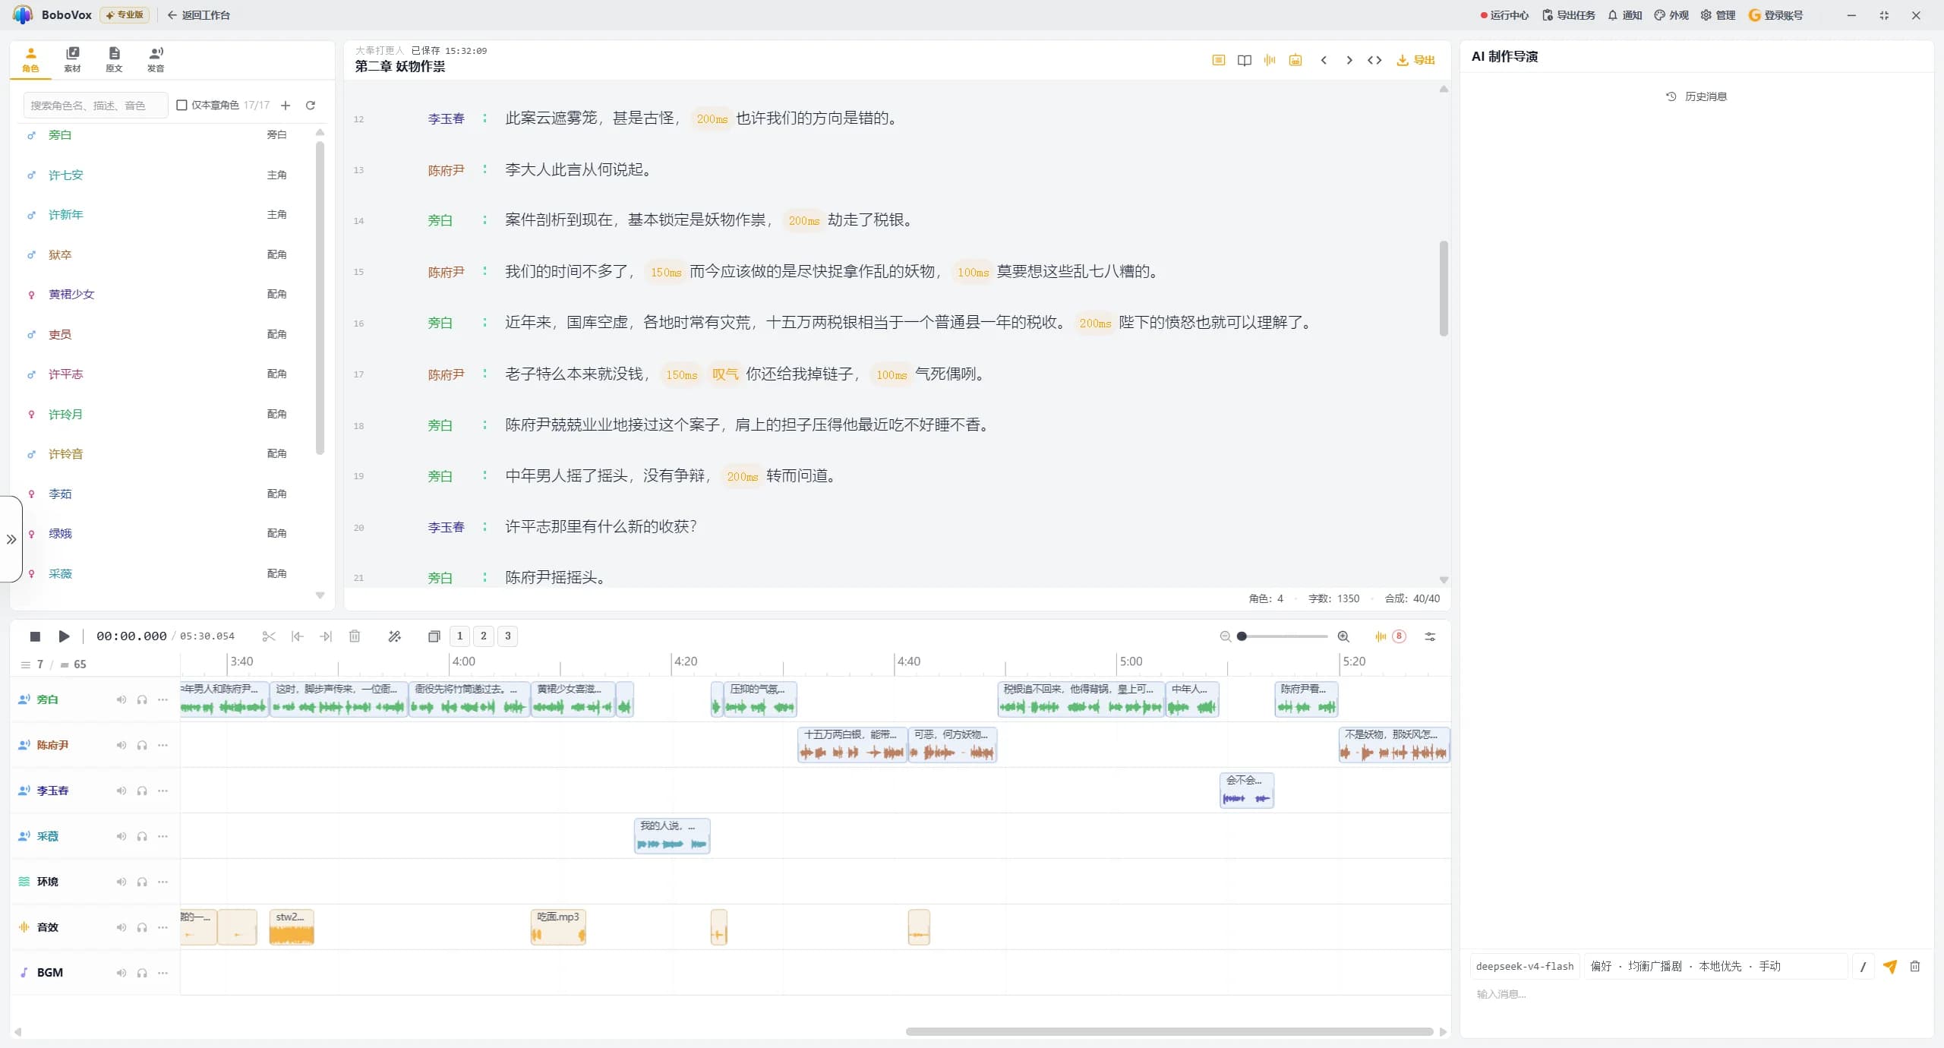Click the orange waveform icon in editor toolbar
The width and height of the screenshot is (1944, 1048).
[1269, 60]
